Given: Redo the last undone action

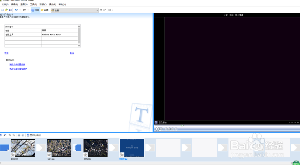Looking at the screenshot, I should click(x=24, y=10).
